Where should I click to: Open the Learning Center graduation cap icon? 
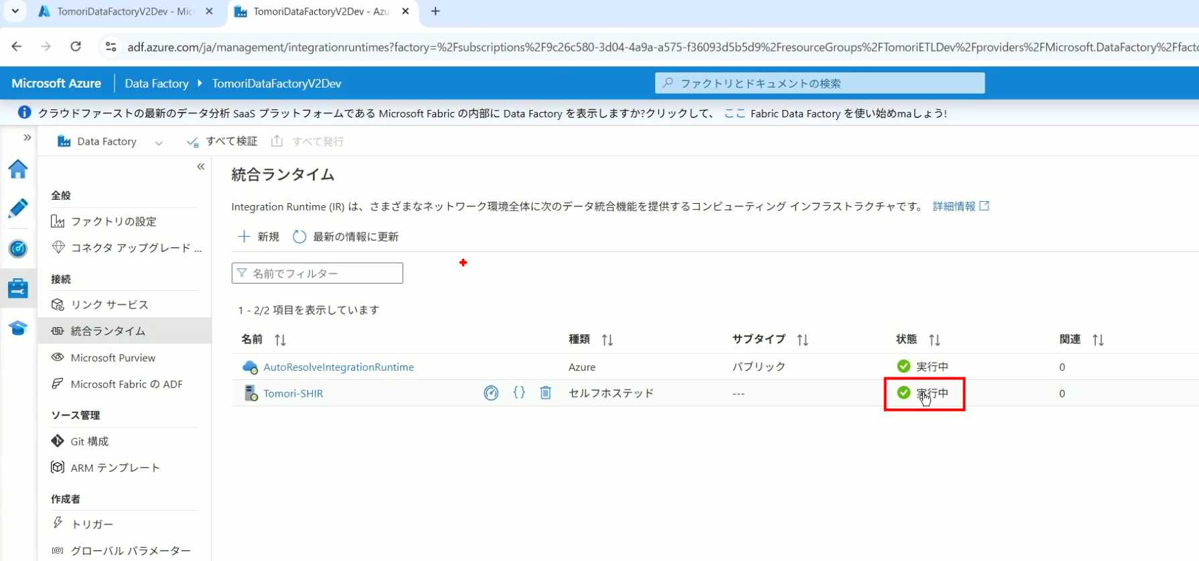click(18, 328)
